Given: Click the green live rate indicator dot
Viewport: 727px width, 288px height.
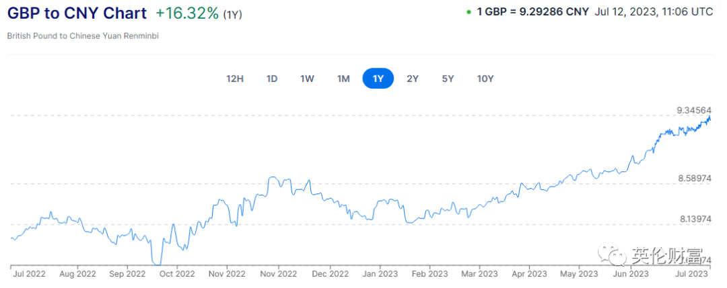Looking at the screenshot, I should [469, 12].
